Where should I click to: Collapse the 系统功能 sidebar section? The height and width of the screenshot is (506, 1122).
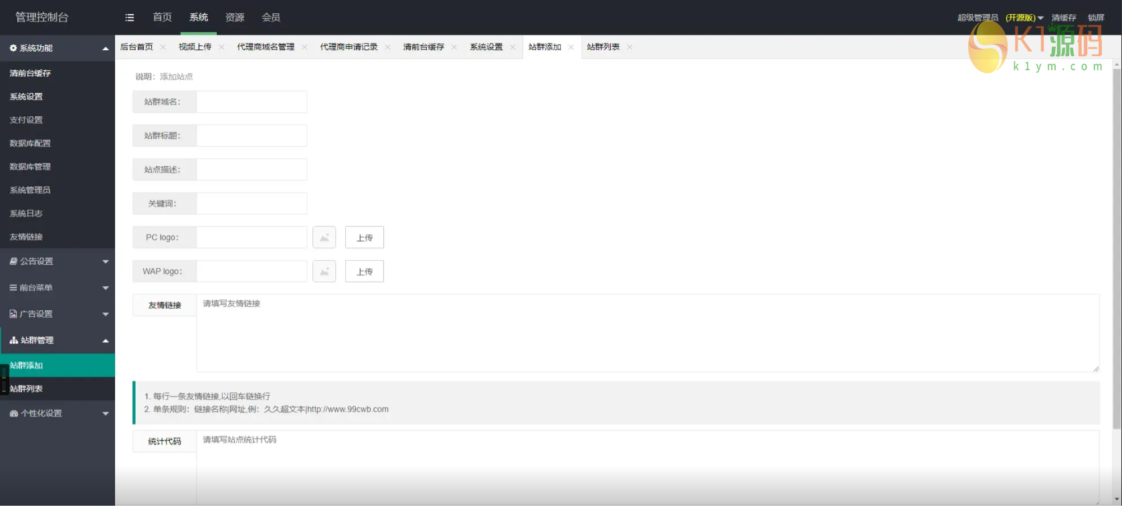click(58, 48)
